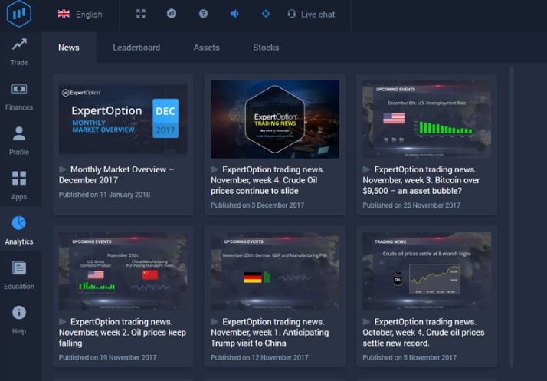Open the Finances sidebar section
The height and width of the screenshot is (381, 547).
pyautogui.click(x=19, y=97)
